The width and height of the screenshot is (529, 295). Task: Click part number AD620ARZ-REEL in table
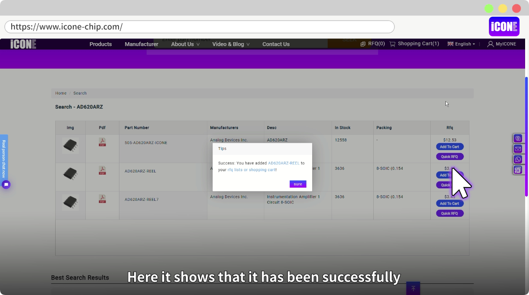141,171
